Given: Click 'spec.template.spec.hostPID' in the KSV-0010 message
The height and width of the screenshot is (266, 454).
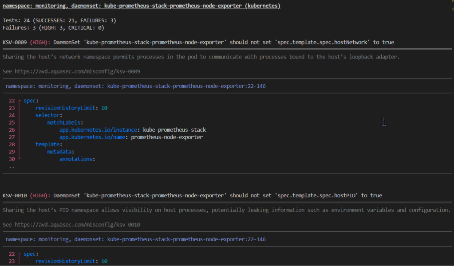Looking at the screenshot, I should [316, 196].
